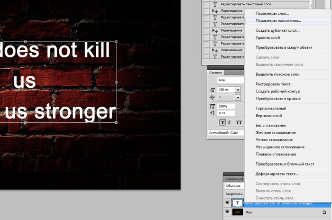
Task: Toggle the Faux Bold text style button
Action: (x=222, y=122)
